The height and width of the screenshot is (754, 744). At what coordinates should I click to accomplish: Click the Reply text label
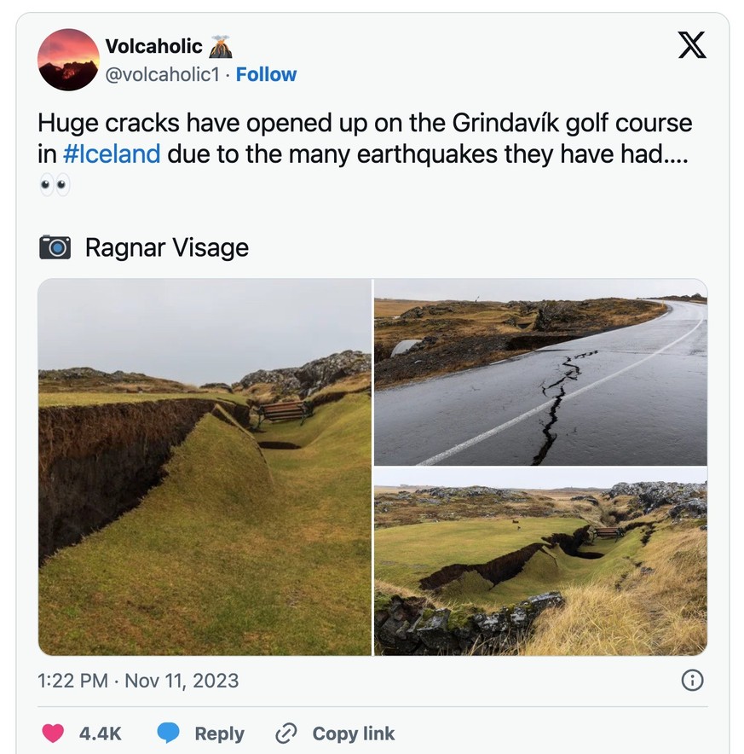(x=219, y=734)
